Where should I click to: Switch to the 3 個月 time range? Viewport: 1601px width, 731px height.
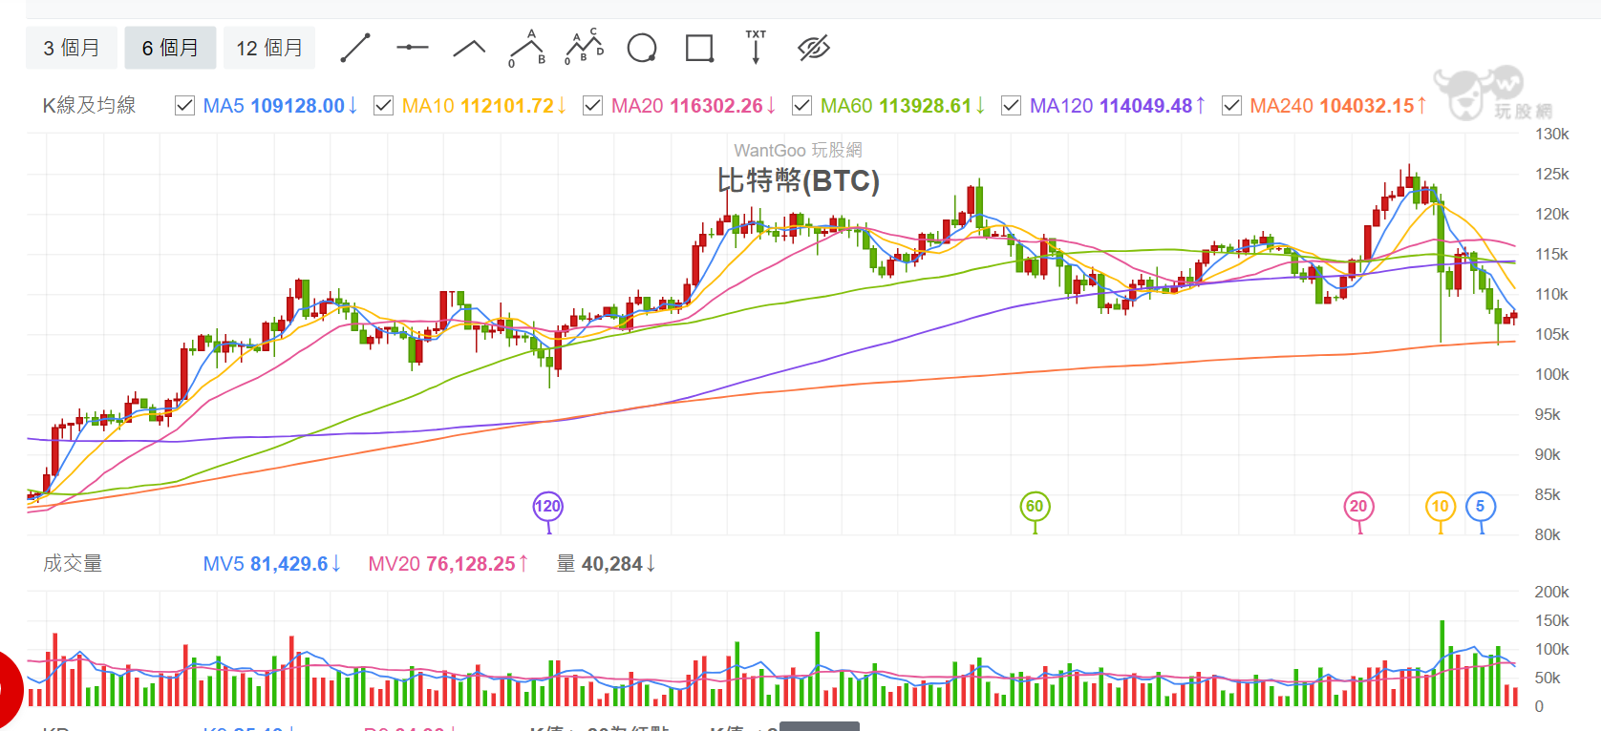(72, 48)
